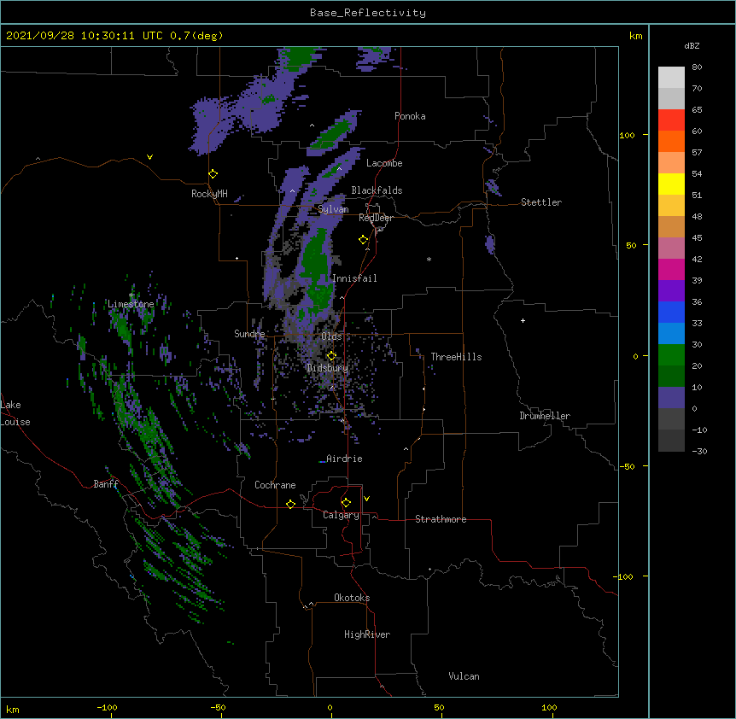Click the white plus marker north of Drumheller

click(x=523, y=320)
